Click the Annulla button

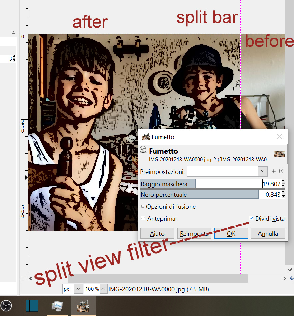268,233
